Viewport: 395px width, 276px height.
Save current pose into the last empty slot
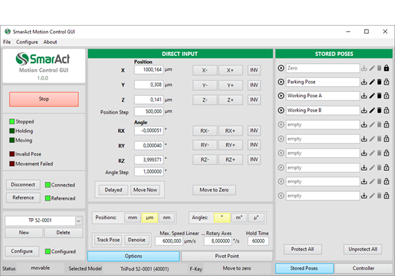[x=364, y=196]
